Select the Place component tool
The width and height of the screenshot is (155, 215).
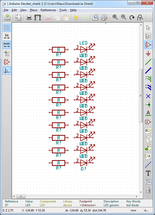[x=148, y=45]
